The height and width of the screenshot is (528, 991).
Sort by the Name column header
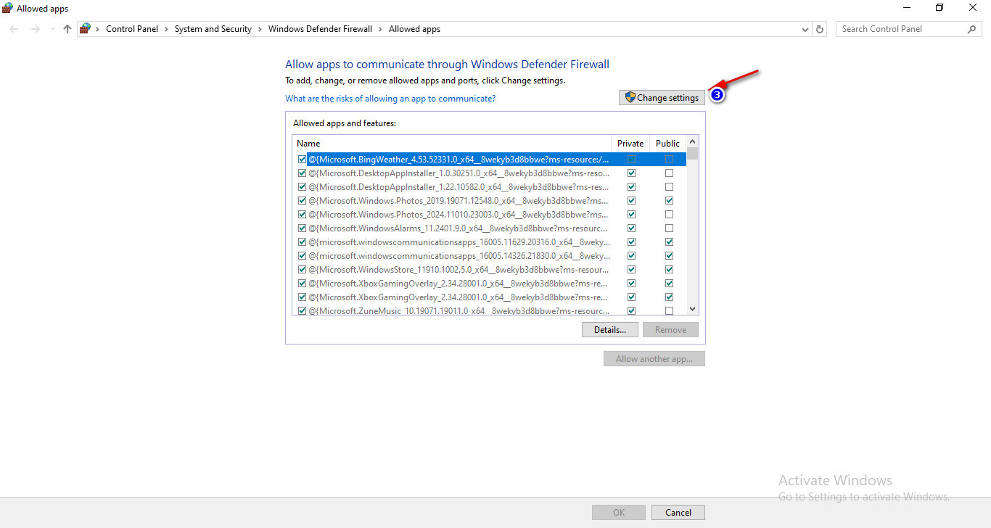[452, 143]
